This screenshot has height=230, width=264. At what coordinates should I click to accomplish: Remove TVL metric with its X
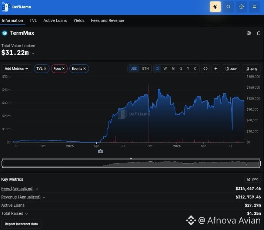(45, 69)
